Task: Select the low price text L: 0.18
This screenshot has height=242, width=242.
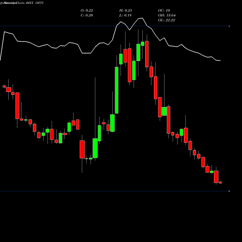Action: 125,15
